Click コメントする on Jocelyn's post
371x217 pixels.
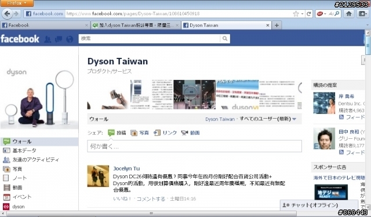pos(151,199)
